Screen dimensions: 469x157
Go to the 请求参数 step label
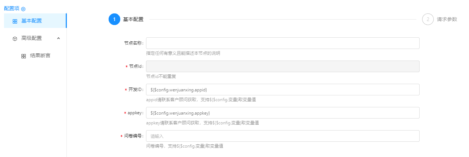point(447,20)
